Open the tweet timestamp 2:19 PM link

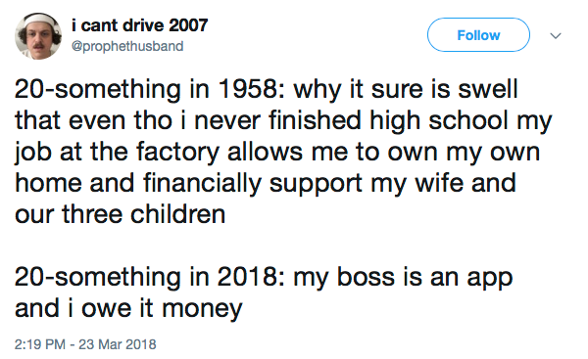click(x=40, y=344)
